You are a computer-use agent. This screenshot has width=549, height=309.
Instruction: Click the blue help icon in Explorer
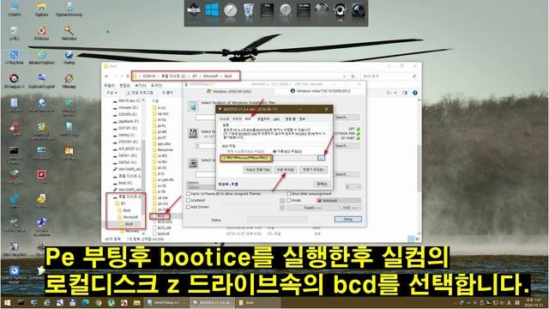[415, 93]
